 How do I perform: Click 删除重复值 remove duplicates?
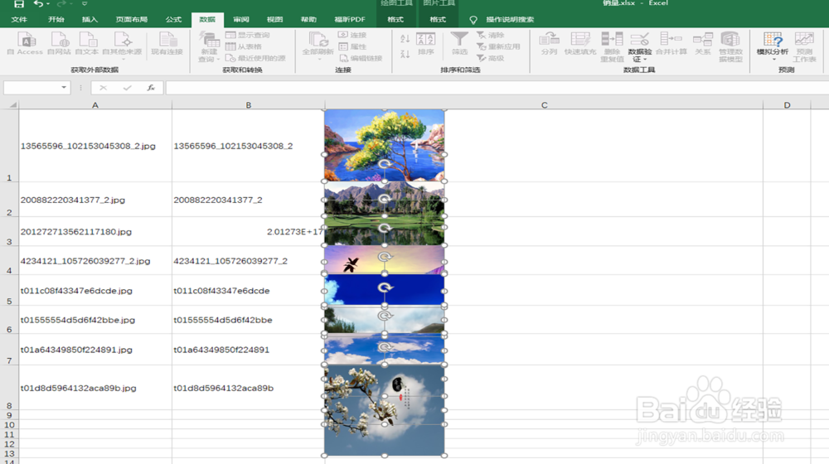[612, 46]
